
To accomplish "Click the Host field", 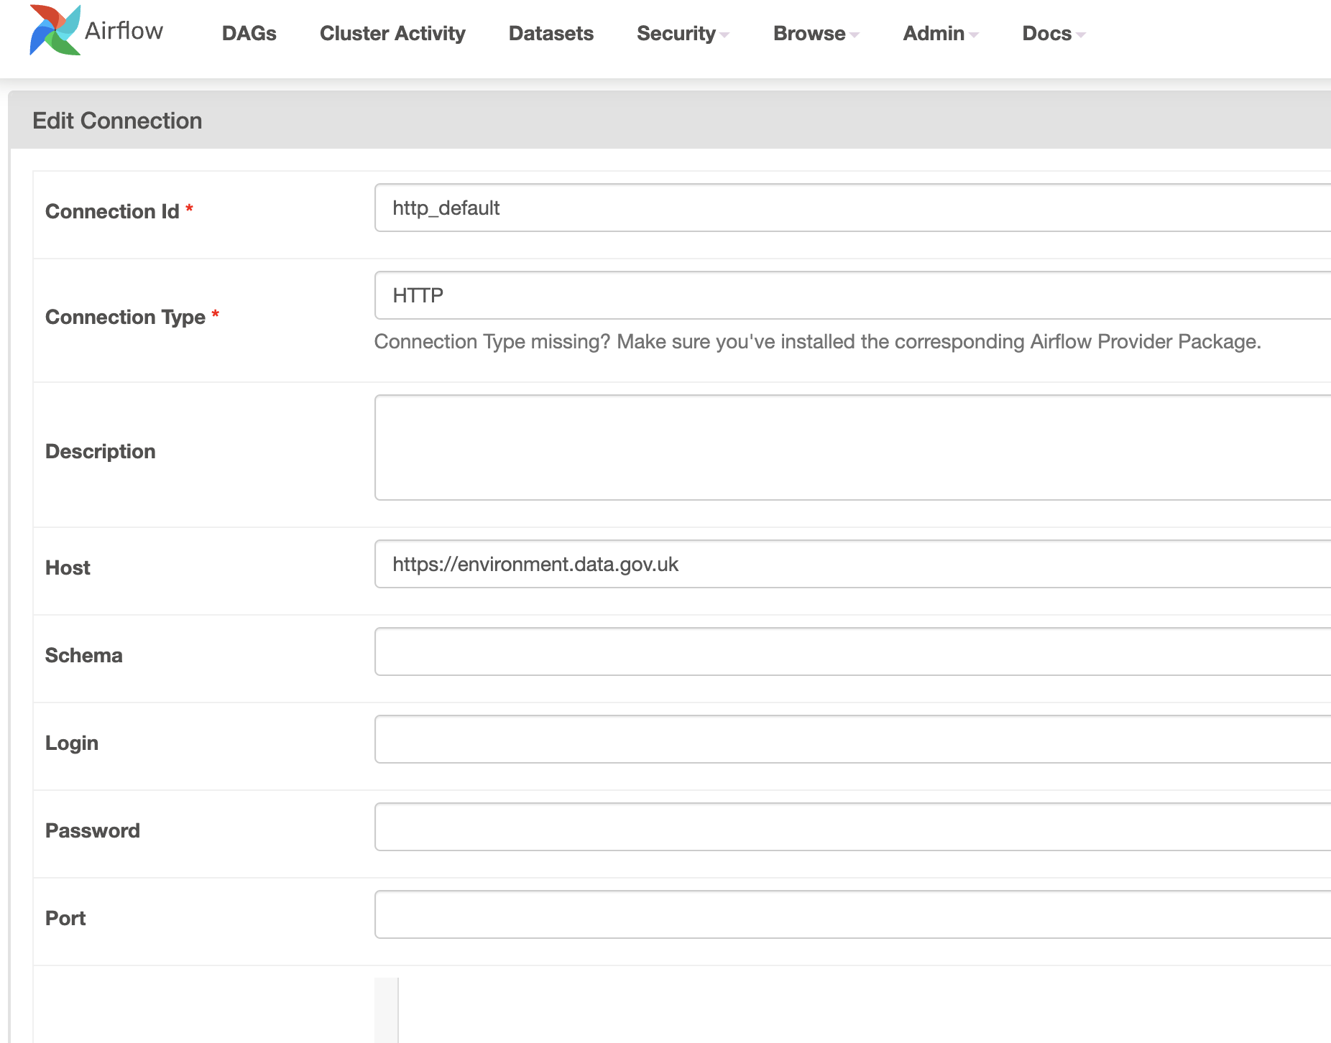I will pyautogui.click(x=852, y=564).
